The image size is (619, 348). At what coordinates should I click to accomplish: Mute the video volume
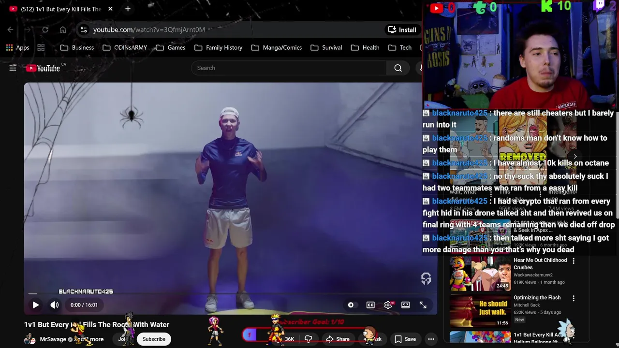click(55, 305)
